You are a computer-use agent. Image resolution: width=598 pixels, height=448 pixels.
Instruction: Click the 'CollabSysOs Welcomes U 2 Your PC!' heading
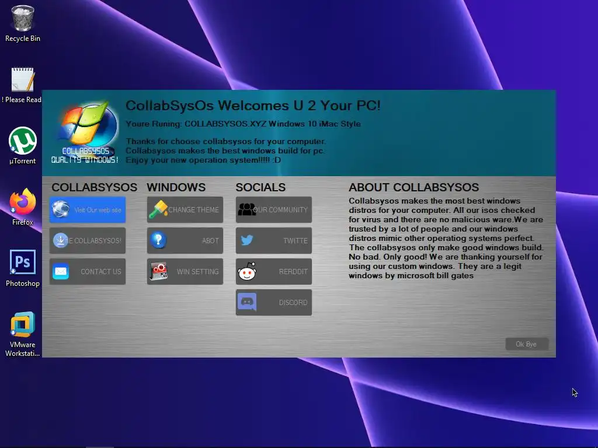(253, 106)
